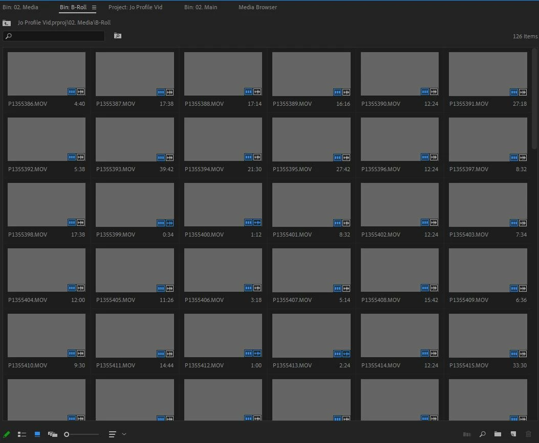Click highlighted audio badge on P1355412.MOV
This screenshot has height=443, width=539.
(257, 353)
